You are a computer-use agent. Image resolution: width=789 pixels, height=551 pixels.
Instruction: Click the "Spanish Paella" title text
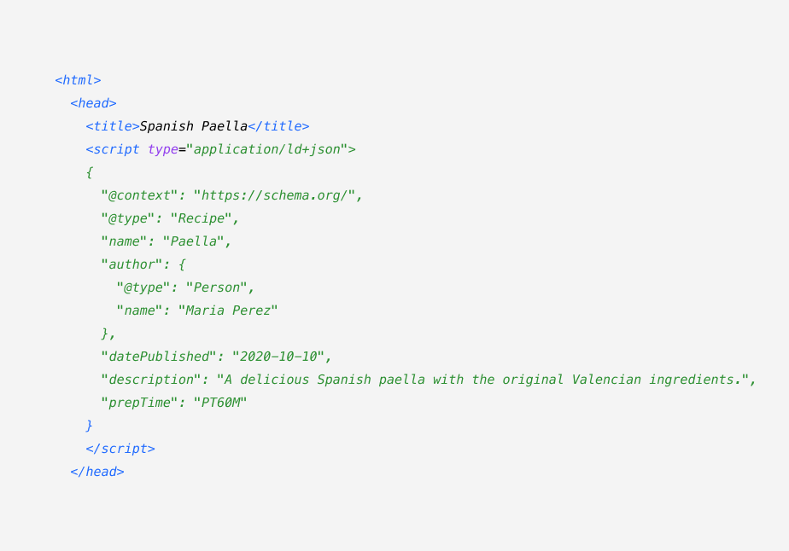[x=193, y=127]
